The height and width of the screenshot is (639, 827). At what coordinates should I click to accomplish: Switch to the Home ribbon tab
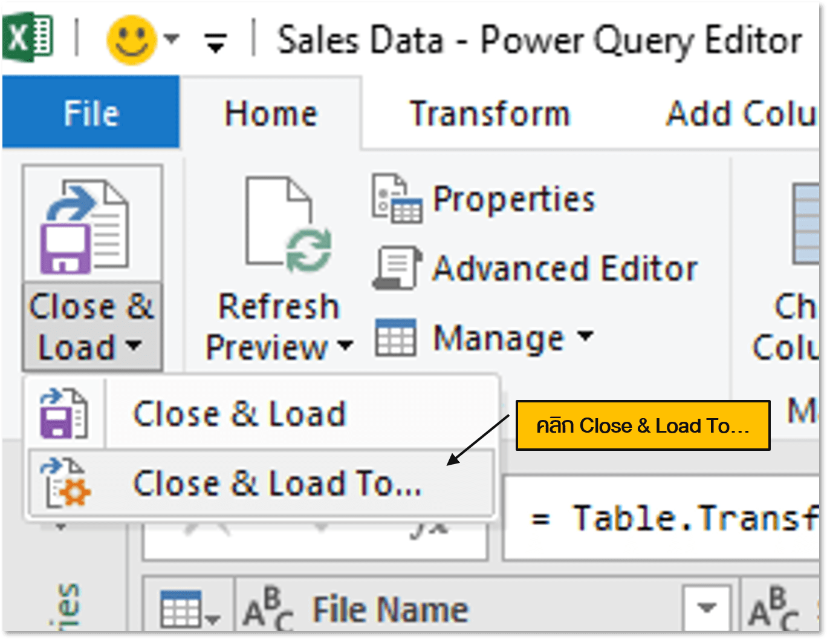pyautogui.click(x=270, y=112)
